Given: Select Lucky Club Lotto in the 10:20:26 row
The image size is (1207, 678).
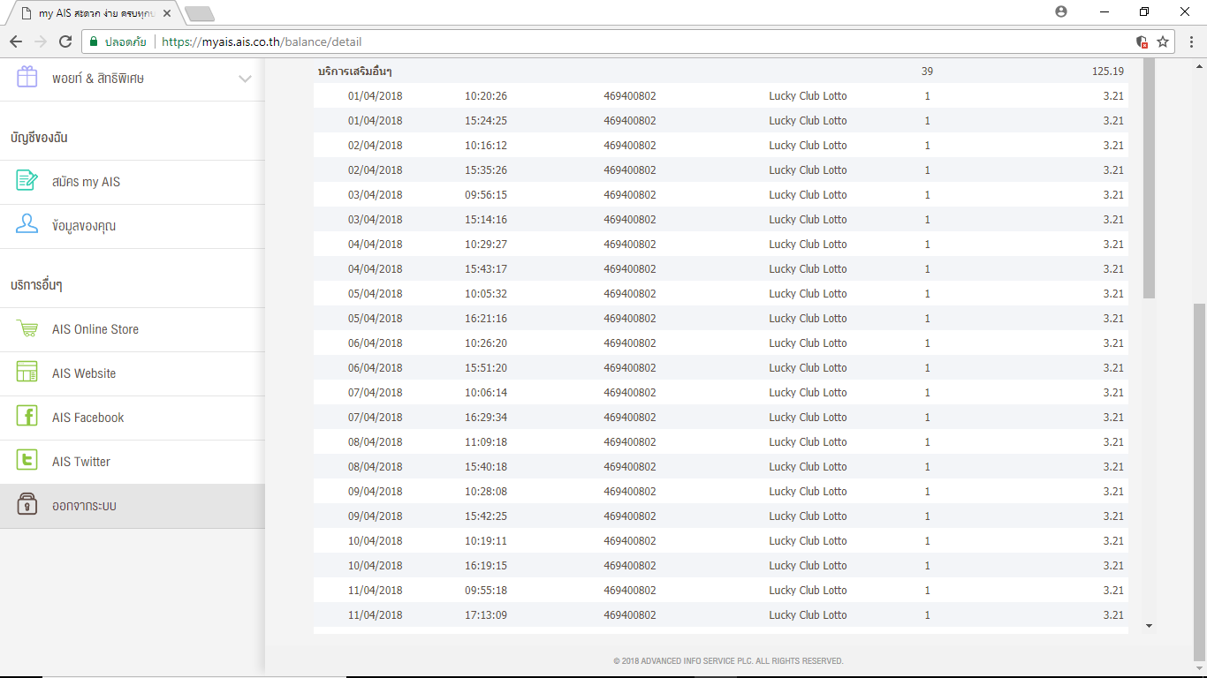Looking at the screenshot, I should pos(808,96).
